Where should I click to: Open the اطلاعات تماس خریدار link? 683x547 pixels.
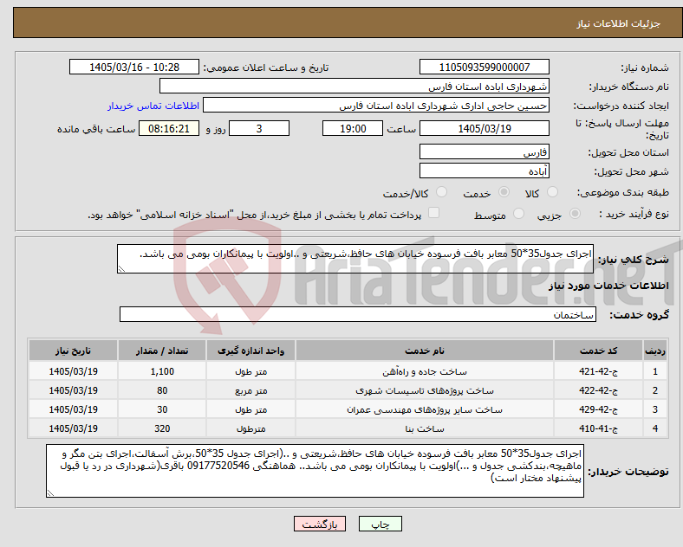[153, 106]
